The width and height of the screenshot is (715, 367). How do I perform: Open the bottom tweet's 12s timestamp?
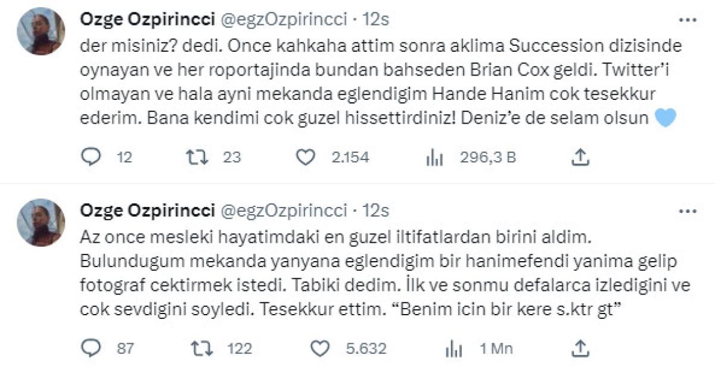pos(376,211)
